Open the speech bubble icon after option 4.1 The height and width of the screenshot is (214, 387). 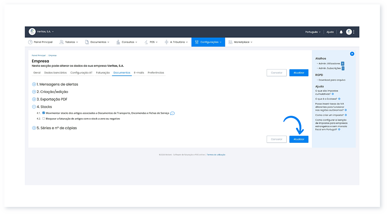173,113
